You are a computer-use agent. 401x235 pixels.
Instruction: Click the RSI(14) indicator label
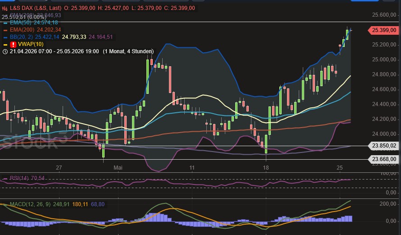click(19, 178)
